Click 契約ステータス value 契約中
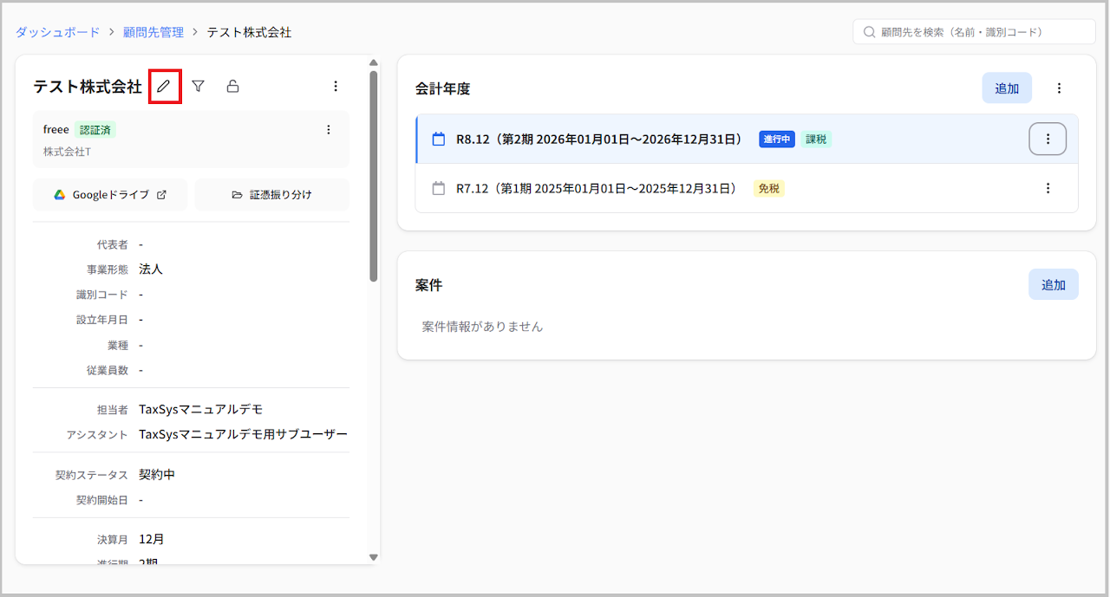Image resolution: width=1110 pixels, height=597 pixels. tap(157, 475)
